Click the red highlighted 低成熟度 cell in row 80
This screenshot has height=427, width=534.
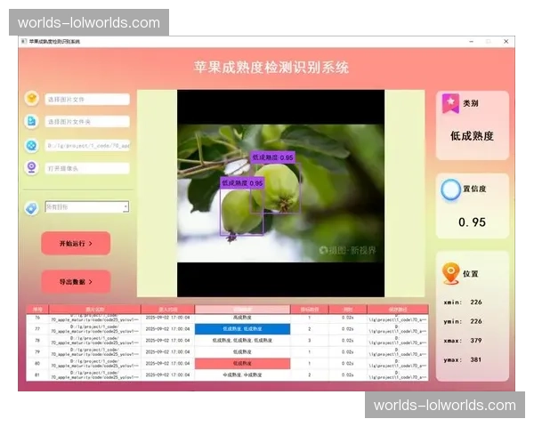click(242, 363)
